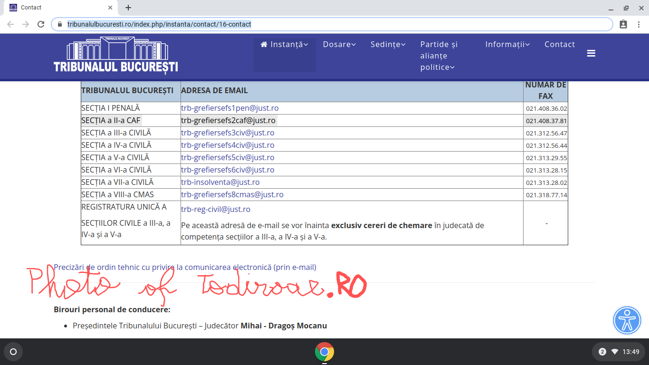Expand the Instanță dropdown menu
This screenshot has height=365, width=649.
coord(284,44)
